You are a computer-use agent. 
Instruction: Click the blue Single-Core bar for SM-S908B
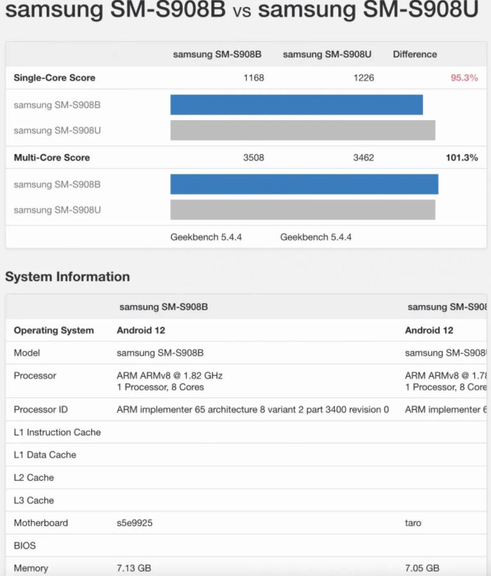point(297,105)
